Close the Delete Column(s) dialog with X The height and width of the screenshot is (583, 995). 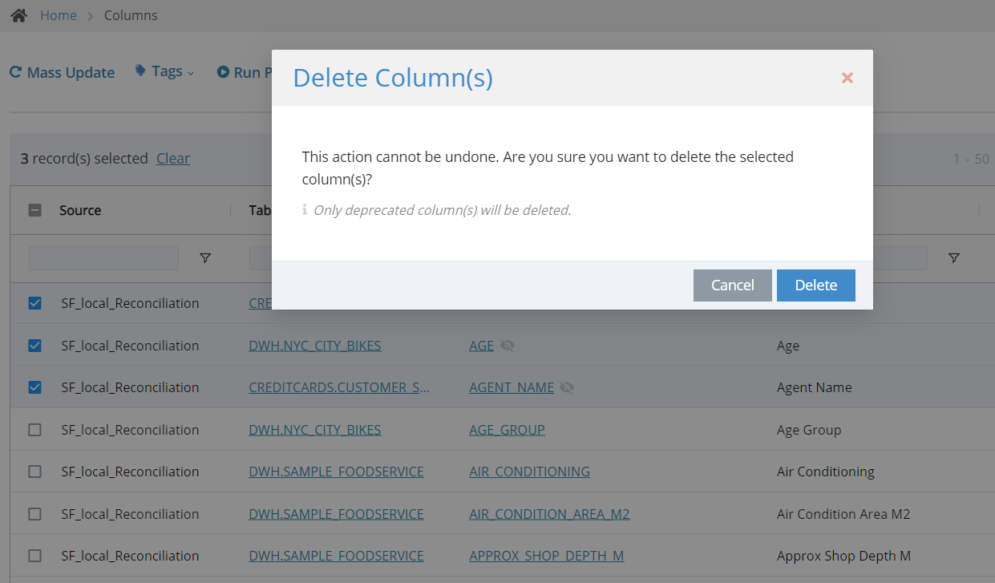847,78
